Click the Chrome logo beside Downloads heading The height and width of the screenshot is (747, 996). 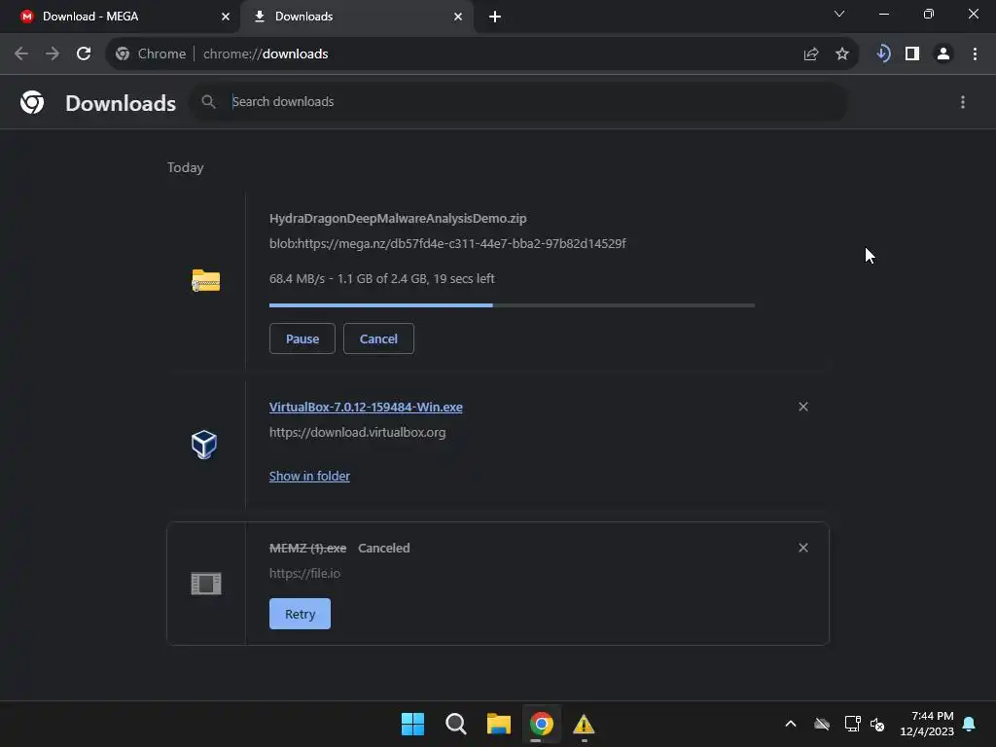coord(32,102)
